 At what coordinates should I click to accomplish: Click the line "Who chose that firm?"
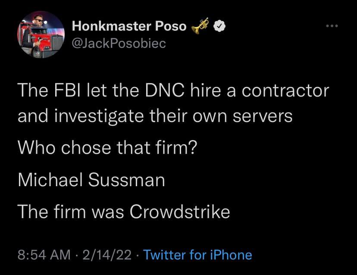(x=107, y=148)
